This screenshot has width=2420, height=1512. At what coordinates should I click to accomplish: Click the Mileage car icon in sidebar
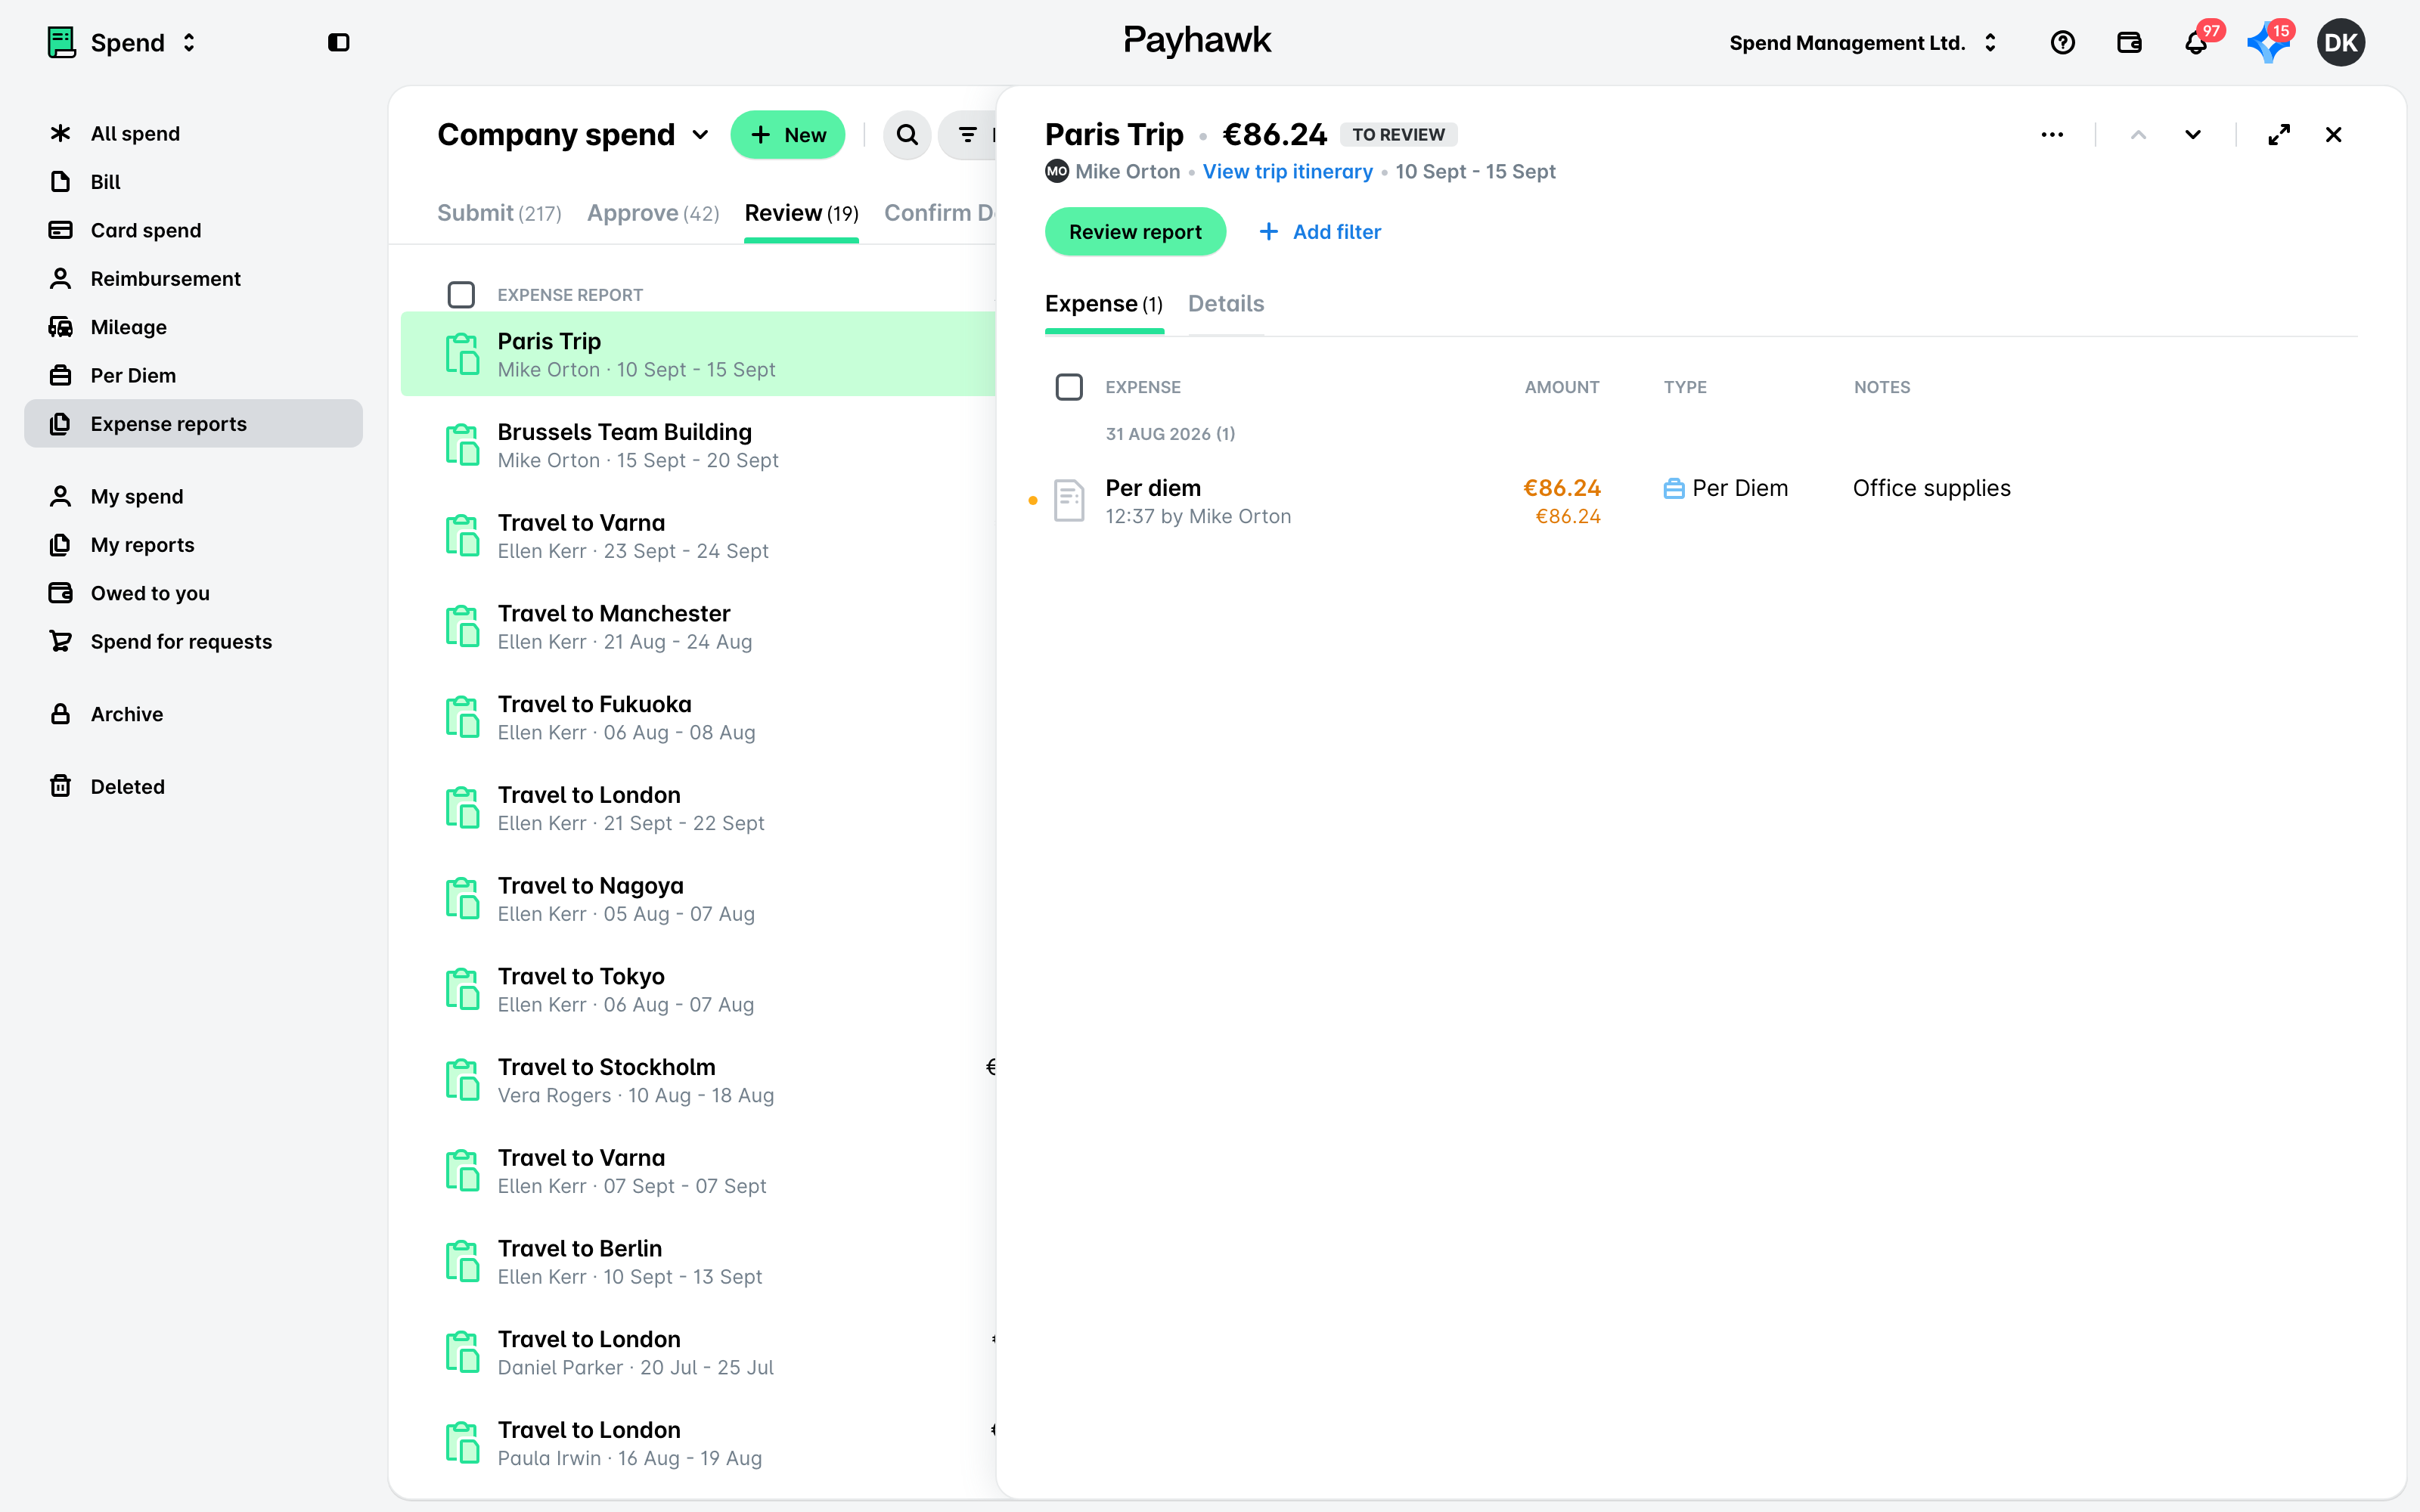pos(60,326)
